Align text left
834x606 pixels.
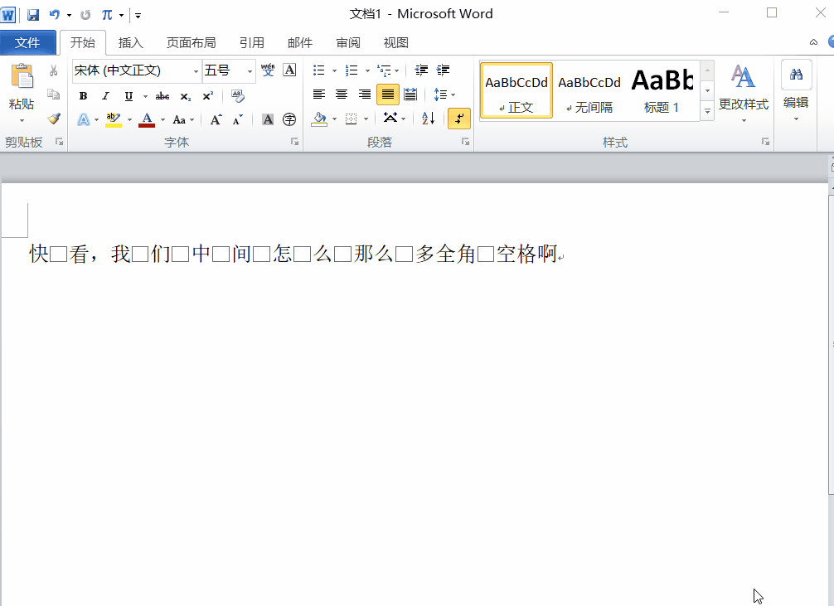pos(318,95)
